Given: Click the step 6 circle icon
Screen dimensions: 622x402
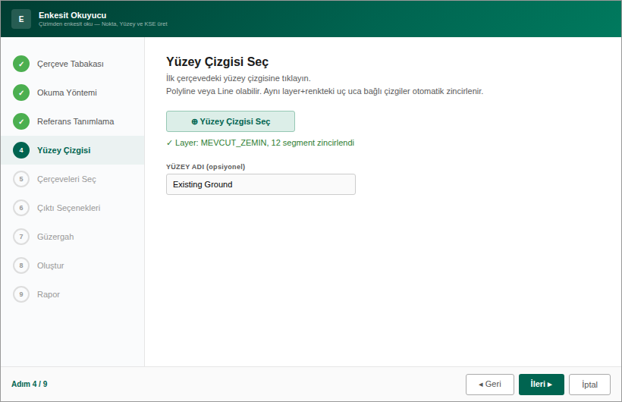Looking at the screenshot, I should pyautogui.click(x=21, y=208).
